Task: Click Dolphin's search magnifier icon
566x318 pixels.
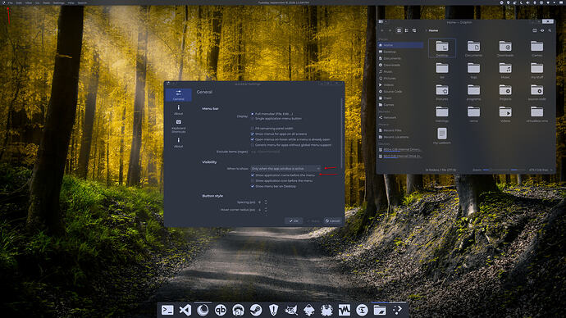Action: pos(550,30)
